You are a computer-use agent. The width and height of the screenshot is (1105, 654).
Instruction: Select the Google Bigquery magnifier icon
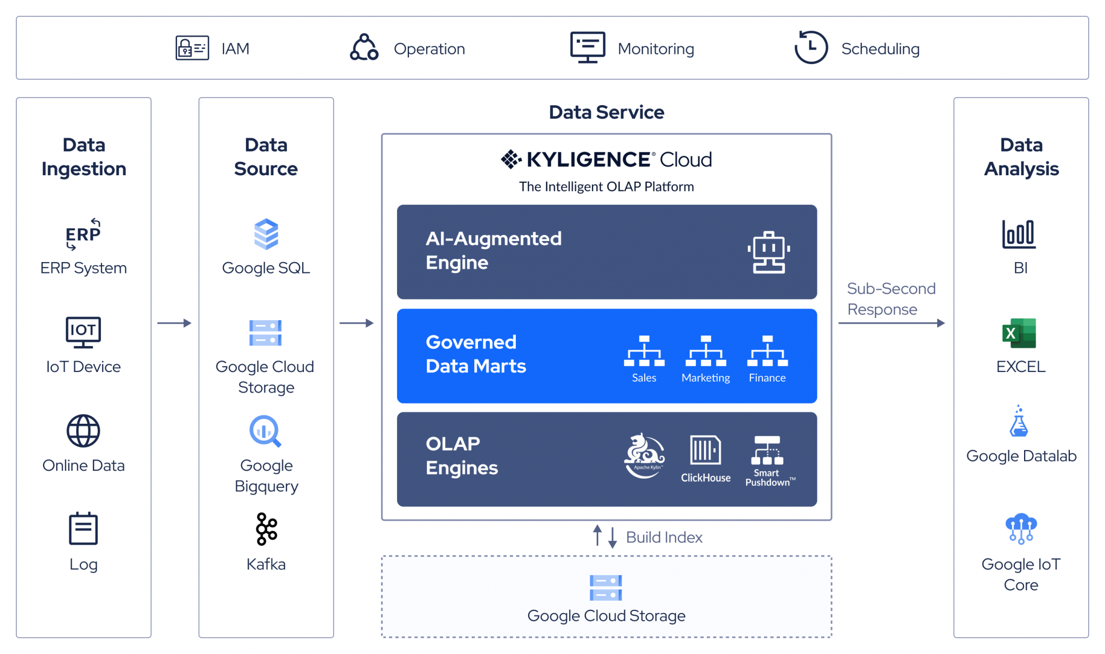click(265, 431)
